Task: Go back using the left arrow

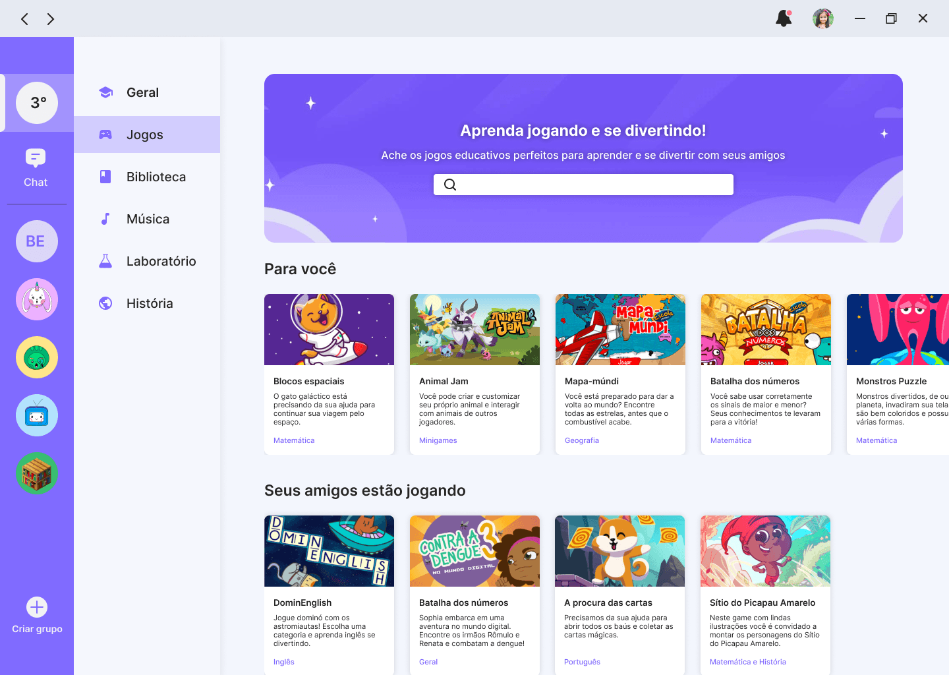Action: (24, 19)
